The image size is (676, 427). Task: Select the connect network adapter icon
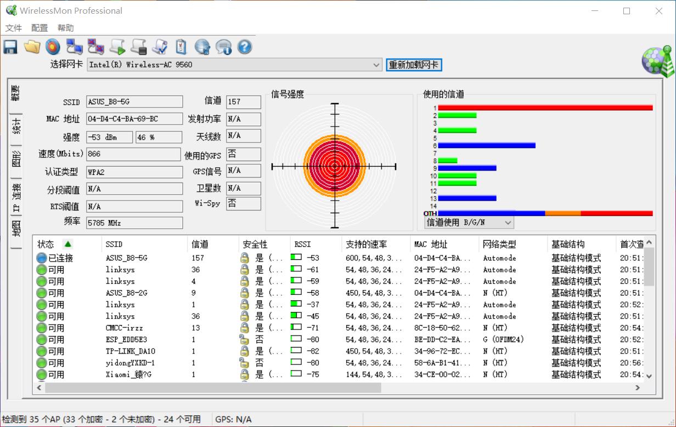coord(75,47)
